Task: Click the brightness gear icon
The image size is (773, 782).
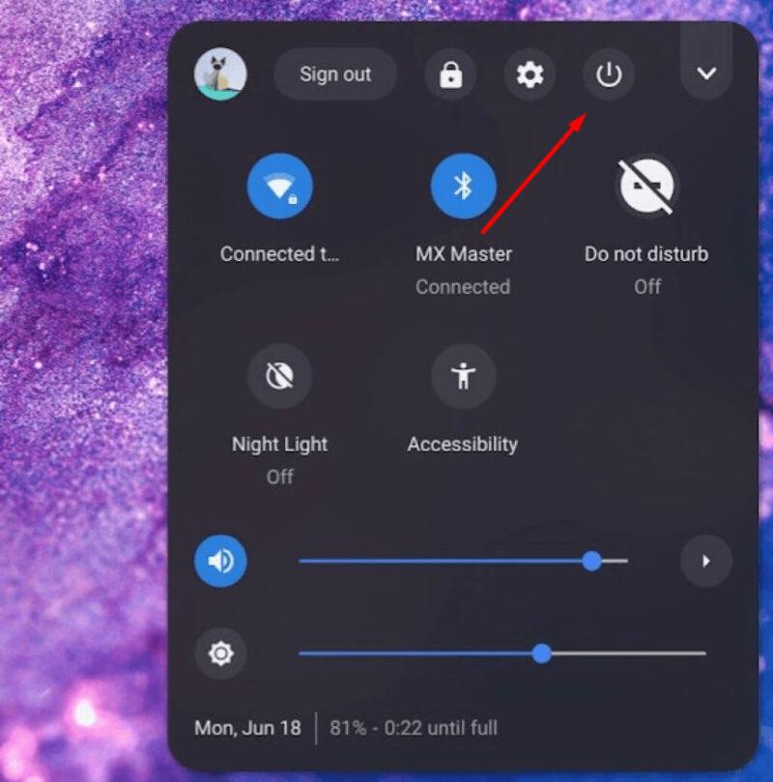Action: coord(220,653)
